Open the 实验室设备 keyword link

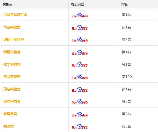coord(12,77)
